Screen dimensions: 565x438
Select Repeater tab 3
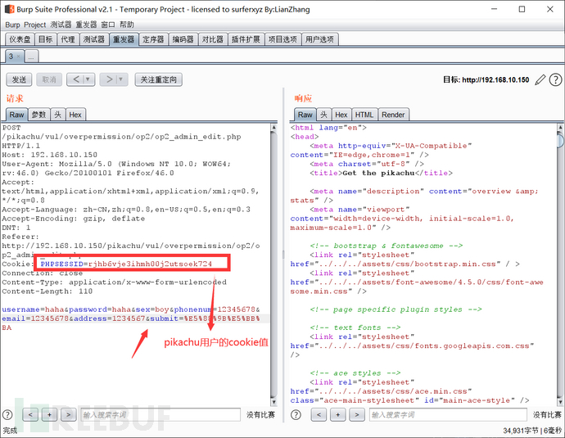tap(11, 56)
